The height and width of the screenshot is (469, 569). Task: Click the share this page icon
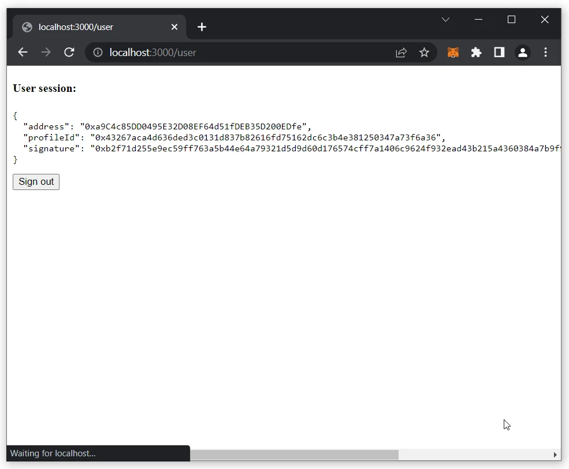tap(401, 53)
